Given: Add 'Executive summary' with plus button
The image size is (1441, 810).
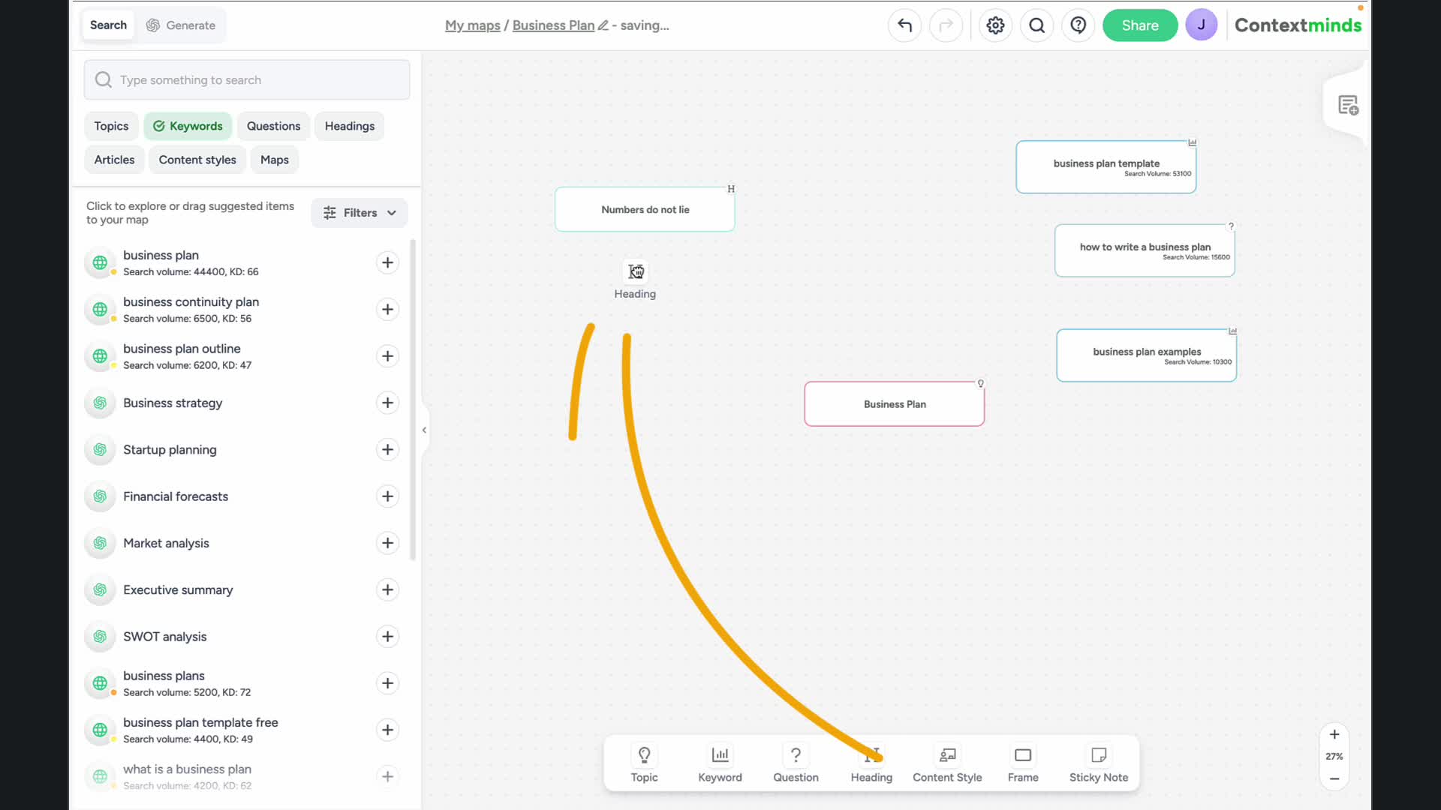Looking at the screenshot, I should 387,589.
